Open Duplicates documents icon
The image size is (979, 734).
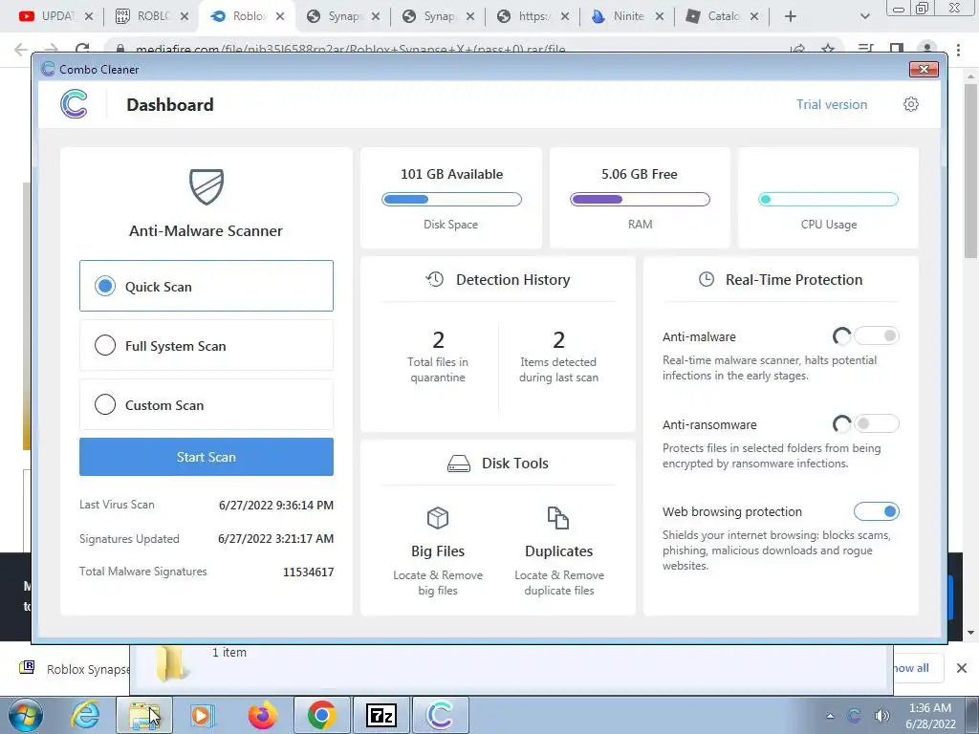click(x=558, y=517)
